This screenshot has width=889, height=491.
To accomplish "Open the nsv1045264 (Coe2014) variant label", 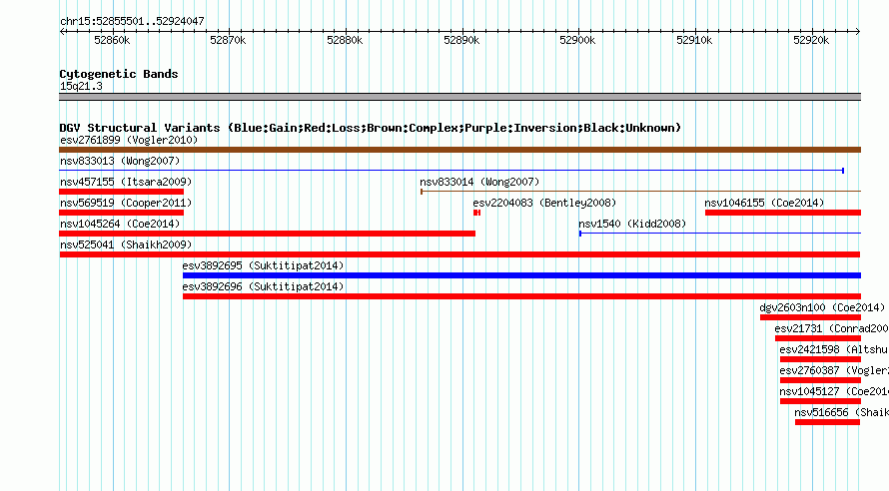I will (x=120, y=224).
